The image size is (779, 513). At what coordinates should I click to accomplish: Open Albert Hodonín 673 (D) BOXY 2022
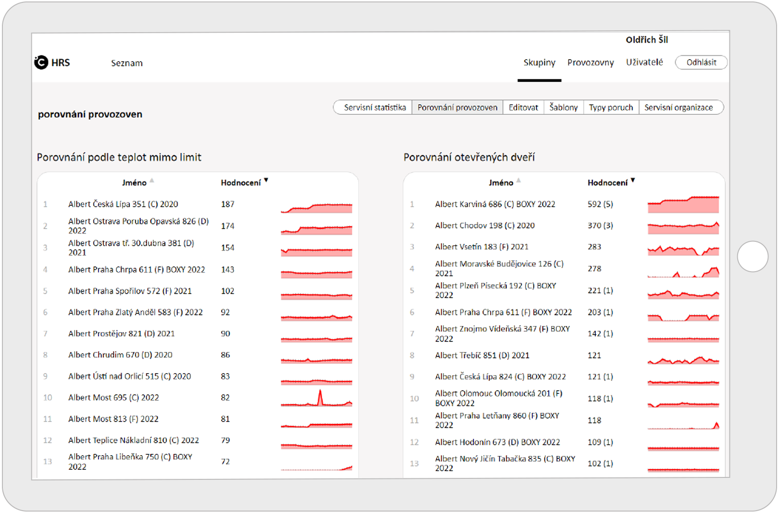[x=498, y=442]
